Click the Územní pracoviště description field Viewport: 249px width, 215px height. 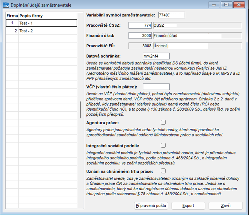point(197,46)
